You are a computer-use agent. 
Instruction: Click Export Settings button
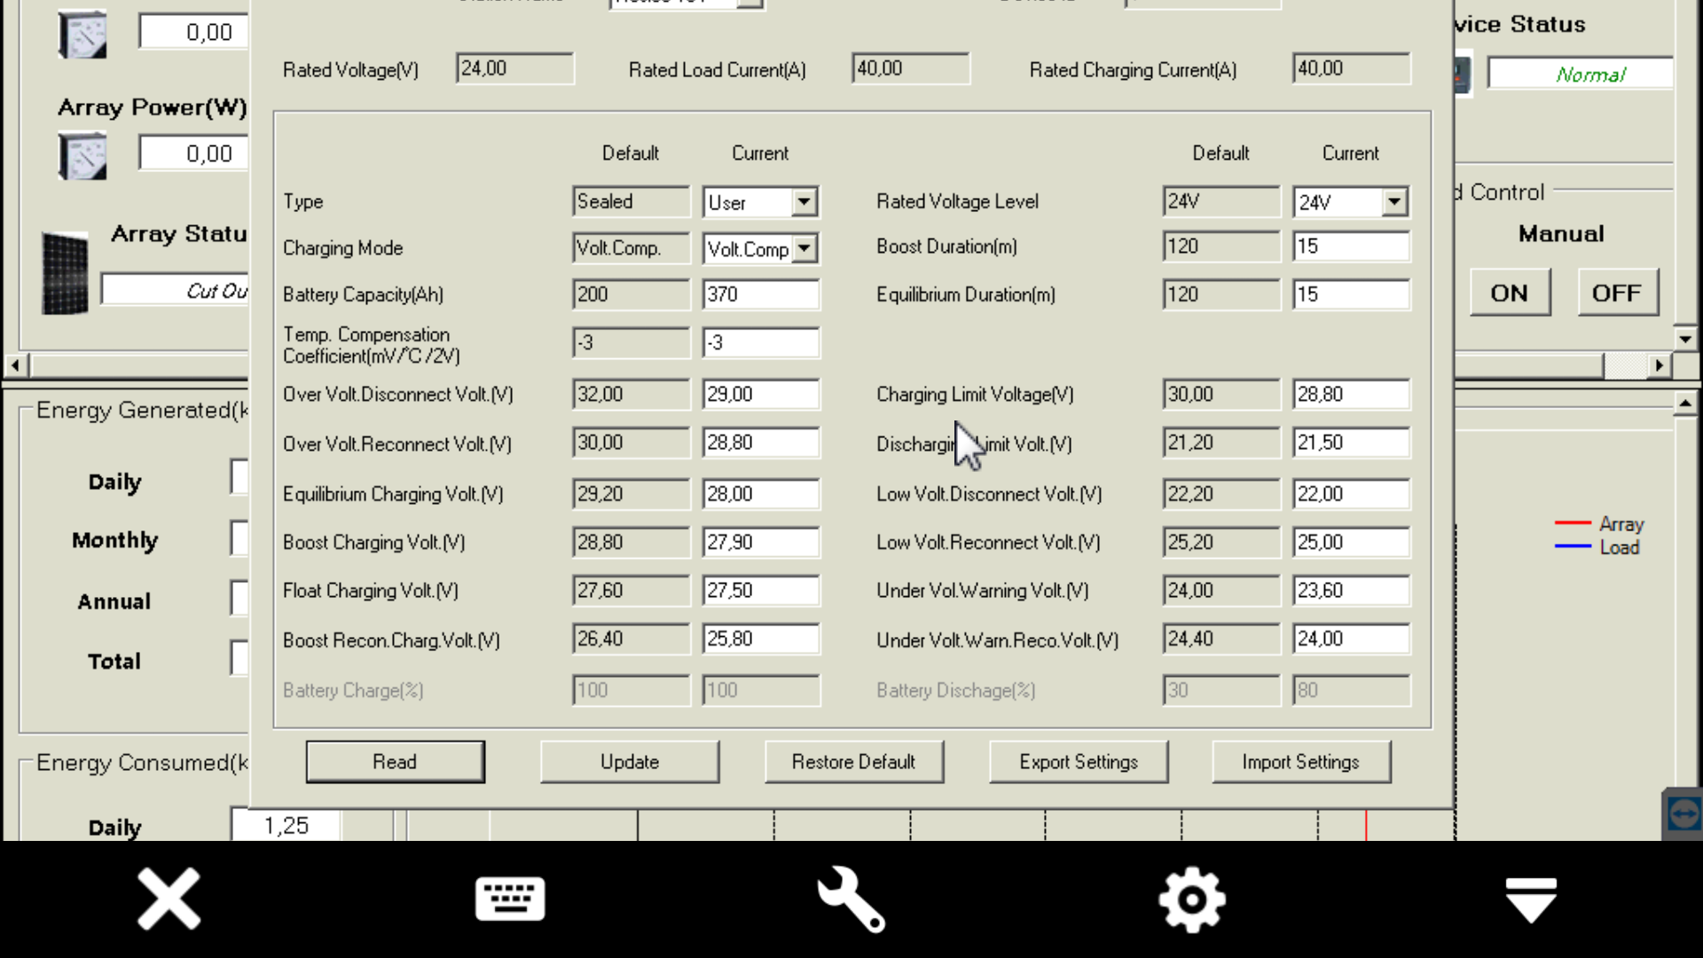click(x=1078, y=762)
